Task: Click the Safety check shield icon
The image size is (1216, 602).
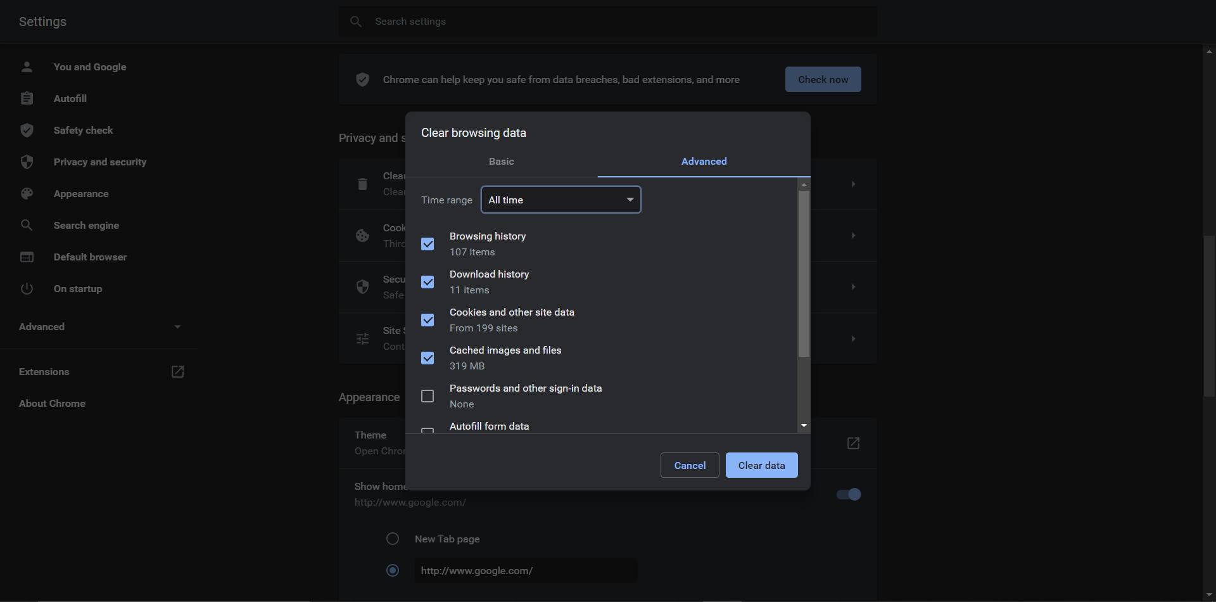Action: pyautogui.click(x=27, y=130)
